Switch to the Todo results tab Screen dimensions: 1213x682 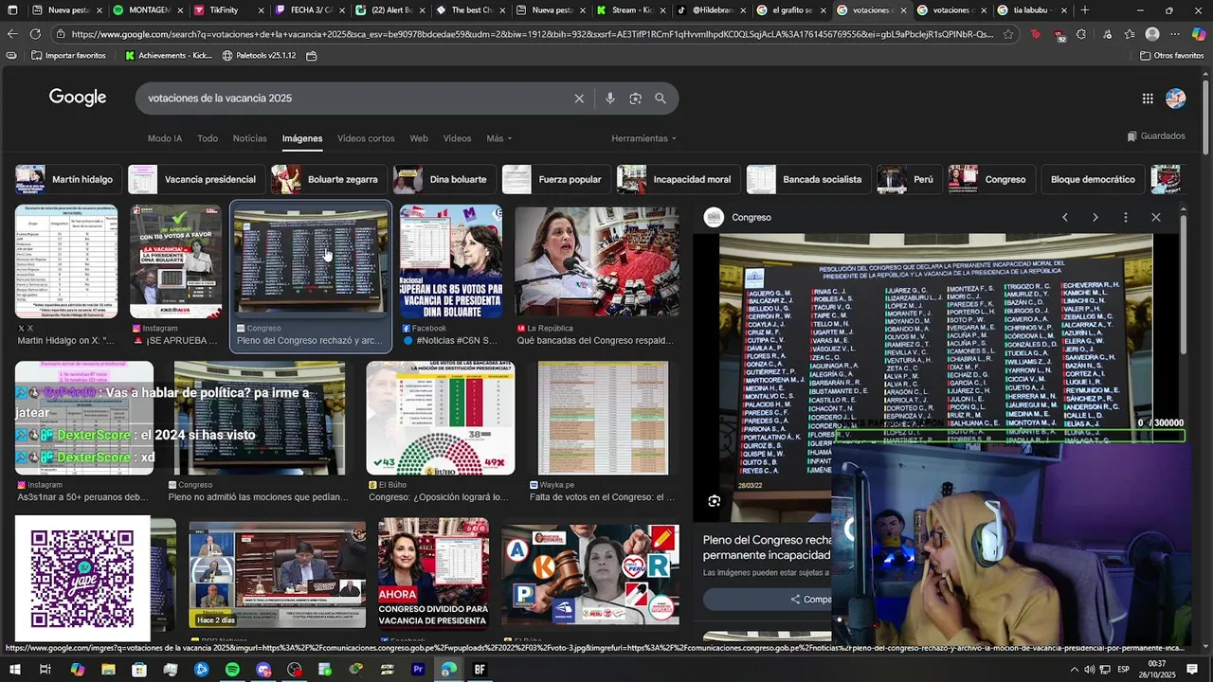coord(208,138)
